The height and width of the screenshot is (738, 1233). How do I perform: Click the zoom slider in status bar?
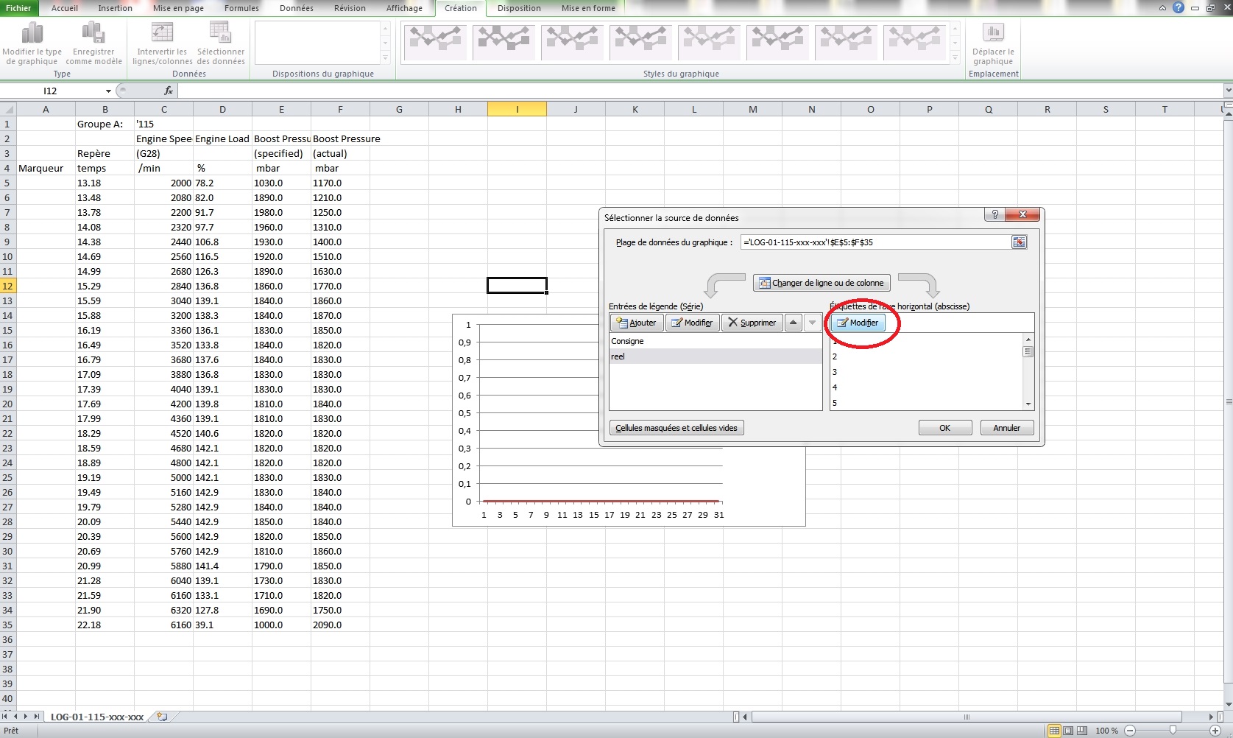pyautogui.click(x=1173, y=731)
